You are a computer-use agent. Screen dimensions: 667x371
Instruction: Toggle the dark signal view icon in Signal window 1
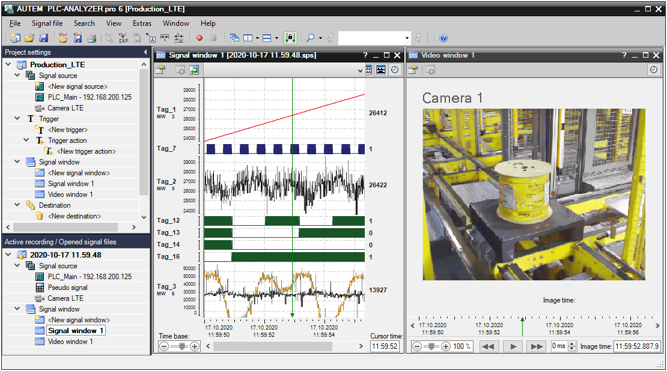click(x=380, y=70)
